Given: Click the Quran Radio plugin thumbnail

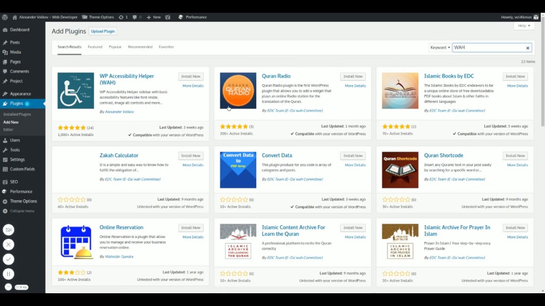Looking at the screenshot, I should click(x=238, y=91).
